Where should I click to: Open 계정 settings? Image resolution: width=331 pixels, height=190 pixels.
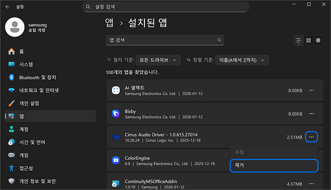(x=50, y=129)
